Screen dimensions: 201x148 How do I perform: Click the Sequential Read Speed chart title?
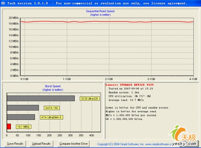pyautogui.click(x=100, y=11)
